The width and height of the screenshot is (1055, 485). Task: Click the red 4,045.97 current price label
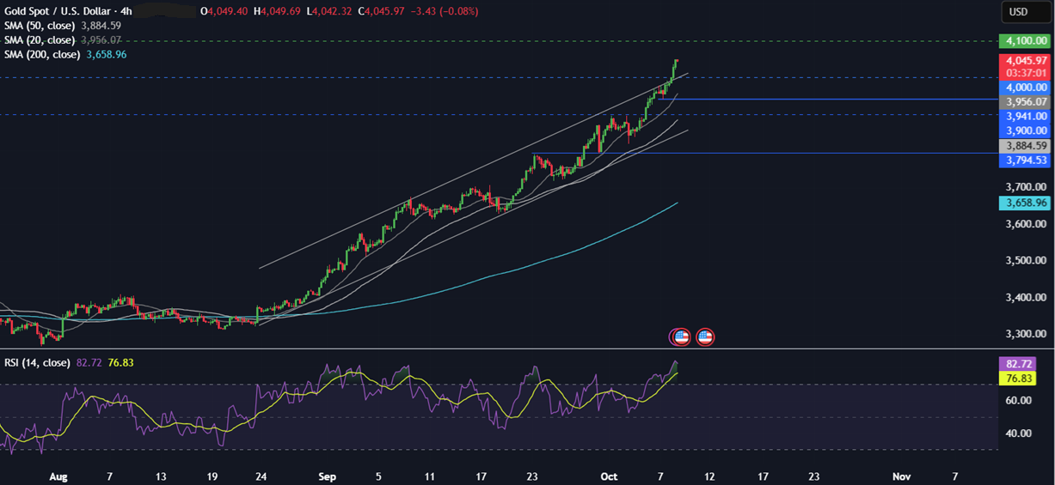(x=1023, y=61)
